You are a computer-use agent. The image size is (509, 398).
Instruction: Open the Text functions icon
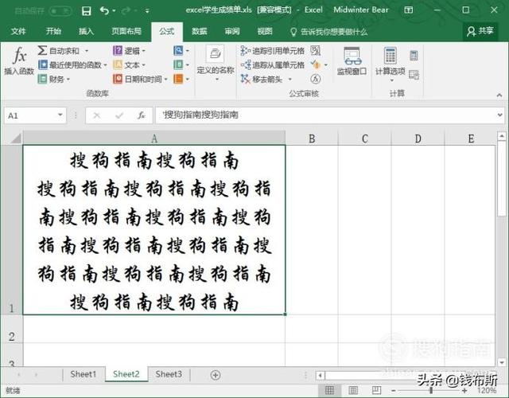tap(118, 64)
